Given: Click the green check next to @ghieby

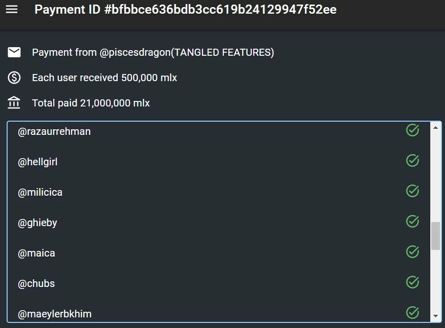Looking at the screenshot, I should coord(413,222).
